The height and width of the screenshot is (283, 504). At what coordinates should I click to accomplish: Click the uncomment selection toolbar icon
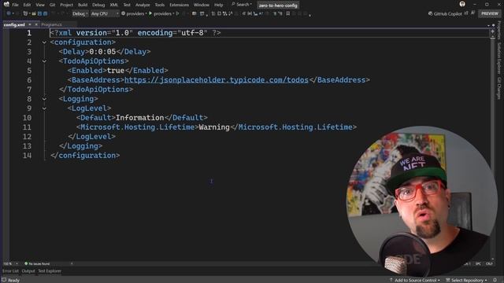click(280, 13)
